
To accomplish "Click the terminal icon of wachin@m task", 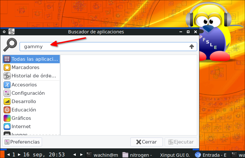I will click(x=89, y=154).
